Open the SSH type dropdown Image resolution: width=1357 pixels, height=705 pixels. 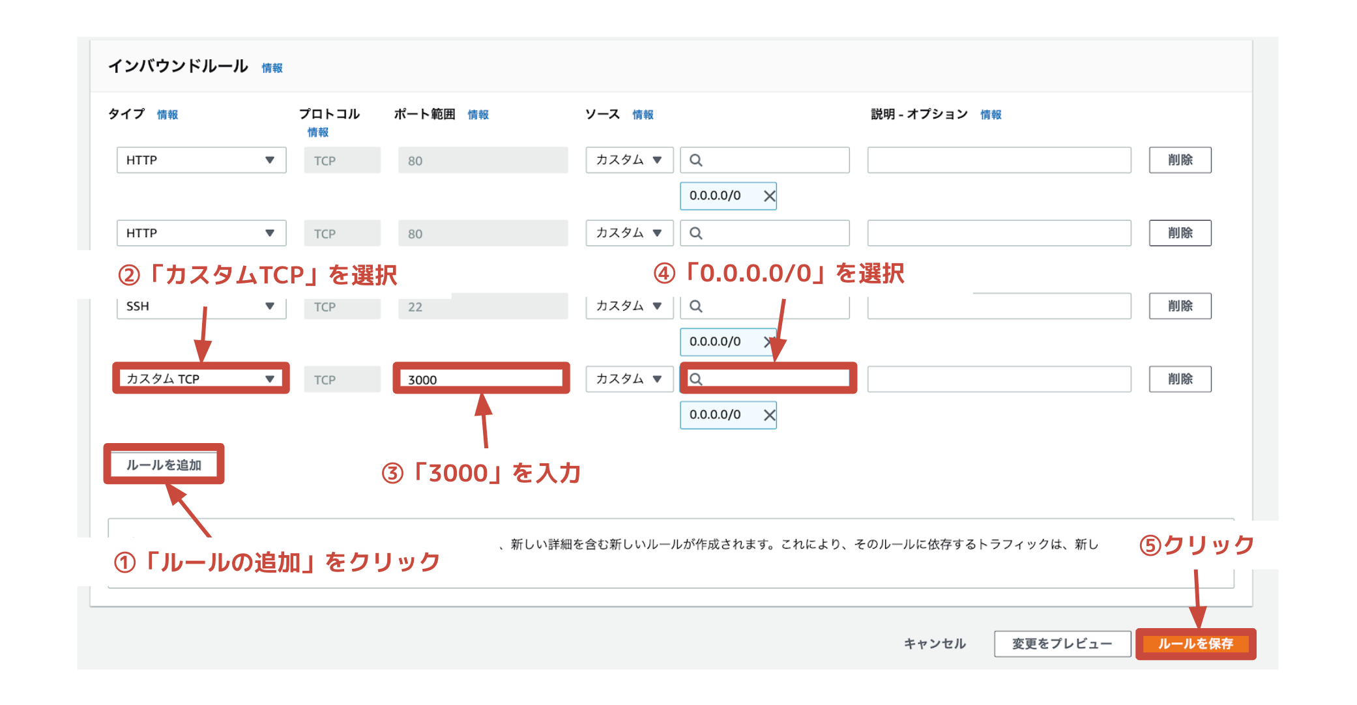coord(201,306)
